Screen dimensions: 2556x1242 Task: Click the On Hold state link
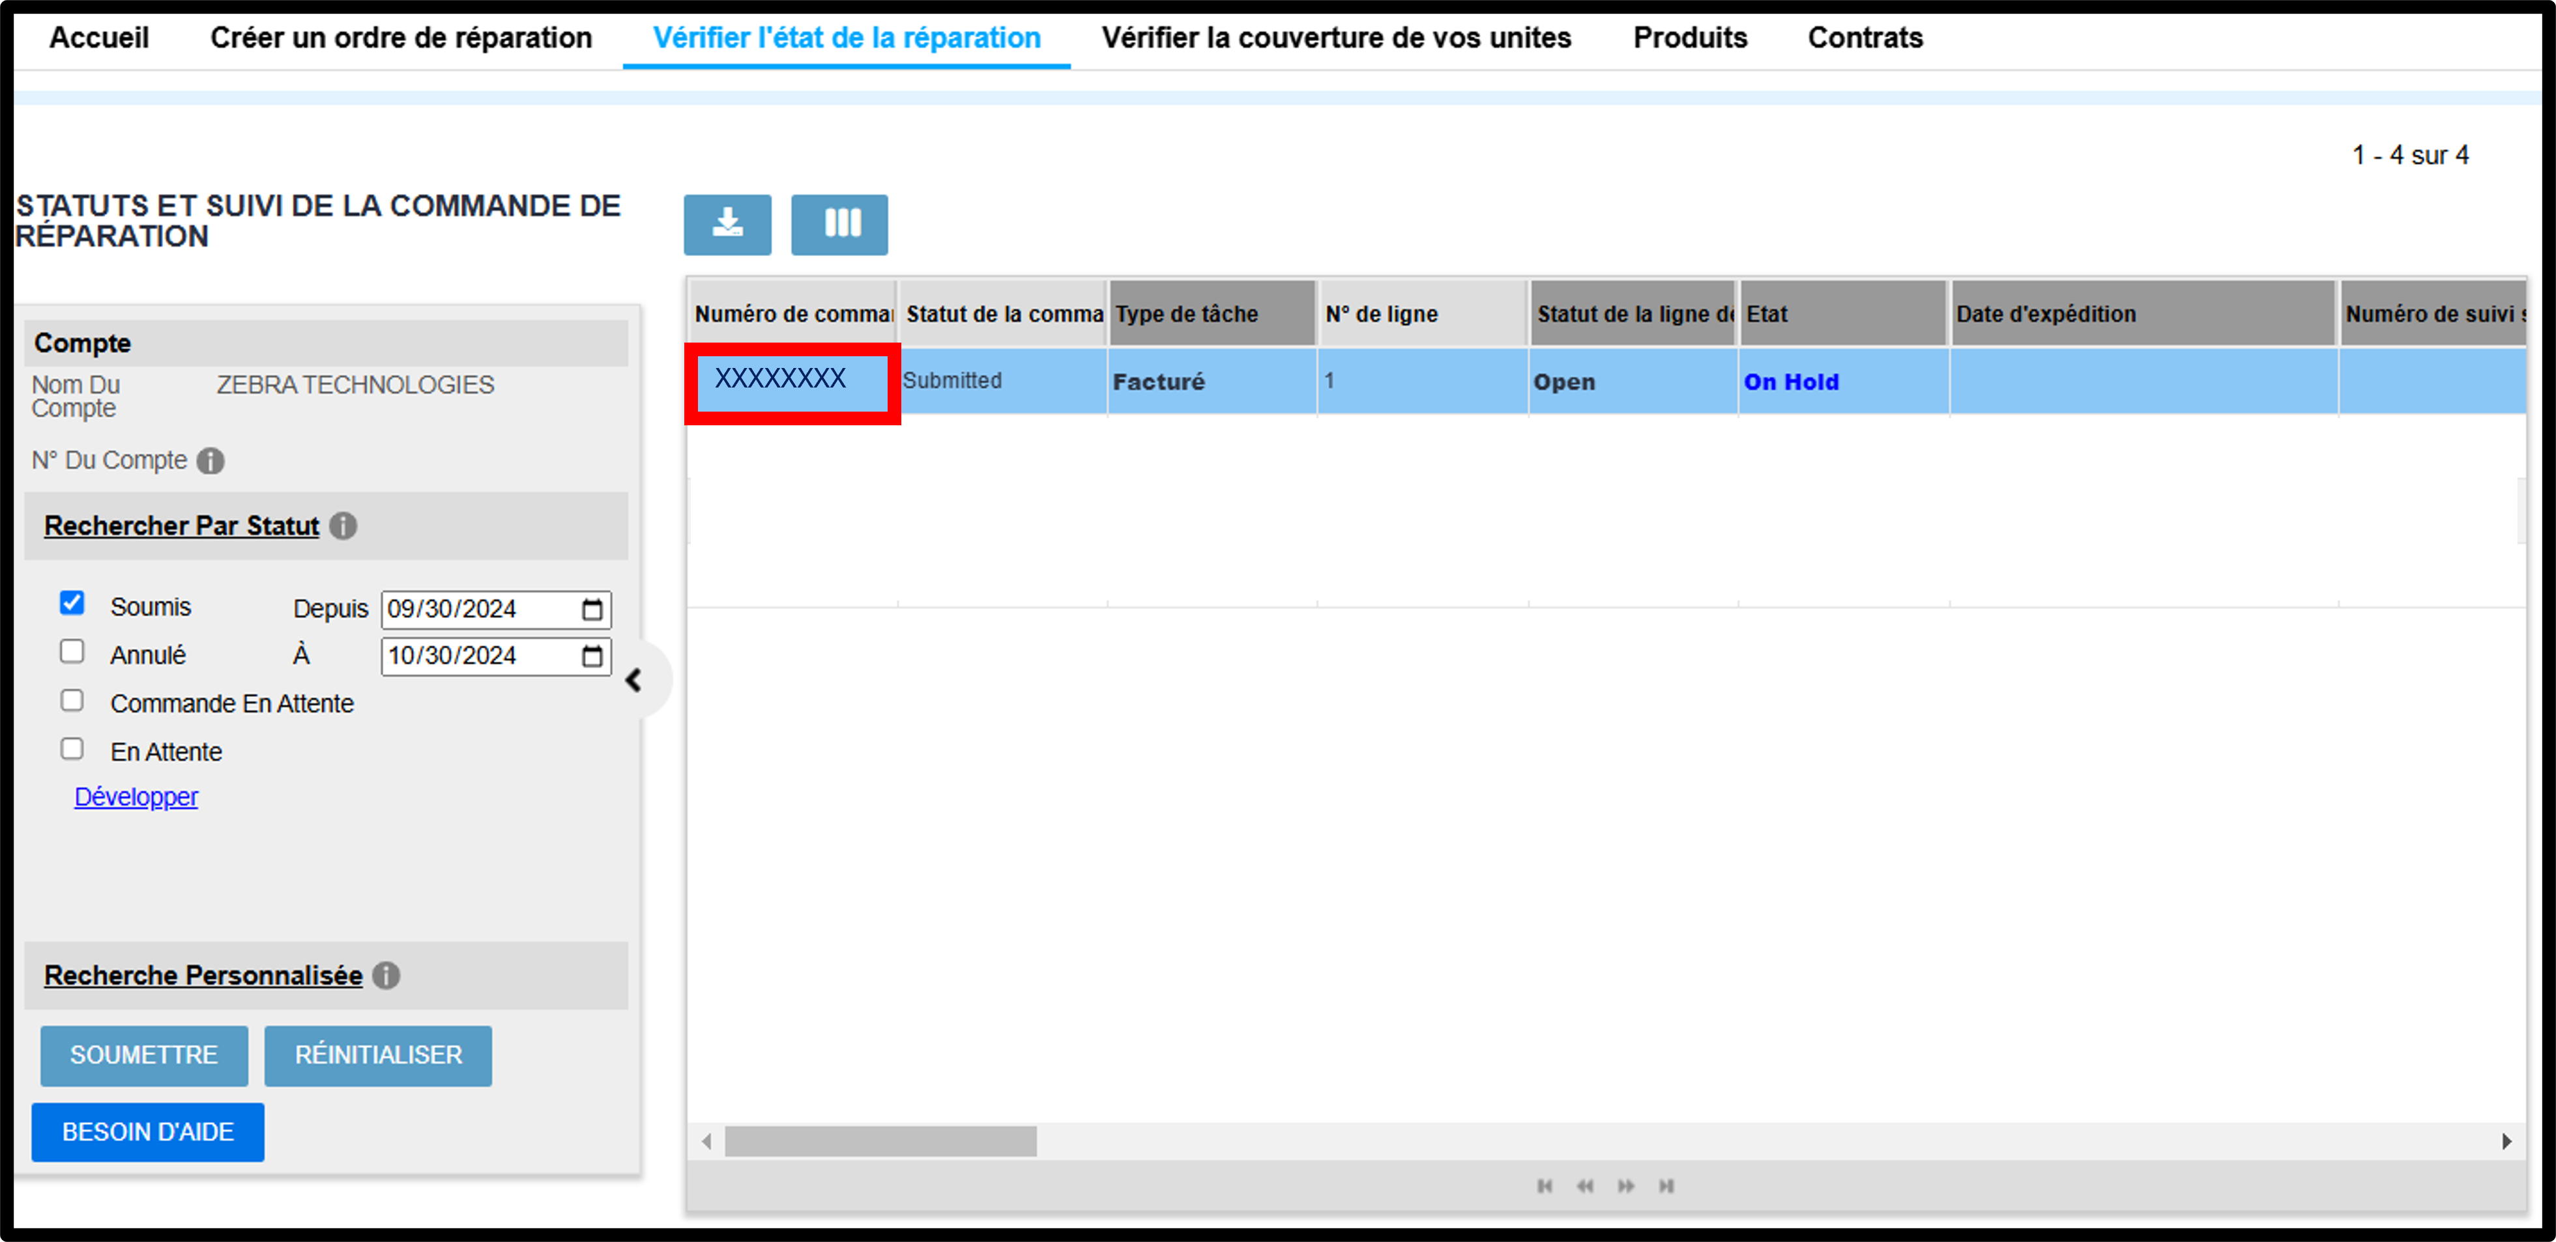click(x=1791, y=382)
